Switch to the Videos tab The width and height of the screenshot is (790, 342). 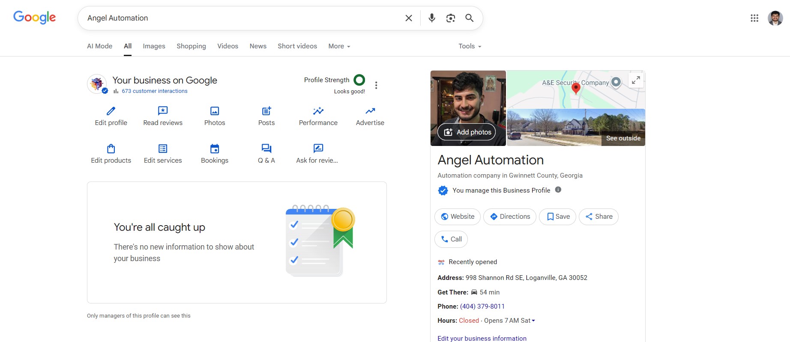pyautogui.click(x=227, y=46)
